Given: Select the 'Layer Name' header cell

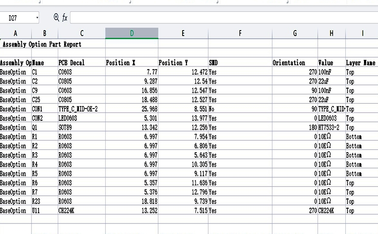Looking at the screenshot, I should point(361,63).
